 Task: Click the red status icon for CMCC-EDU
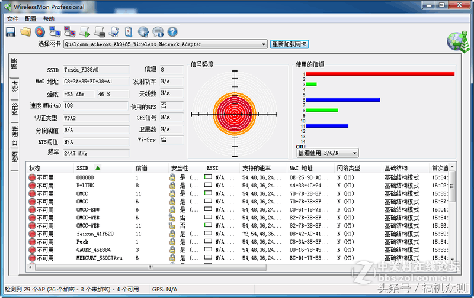coord(32,210)
